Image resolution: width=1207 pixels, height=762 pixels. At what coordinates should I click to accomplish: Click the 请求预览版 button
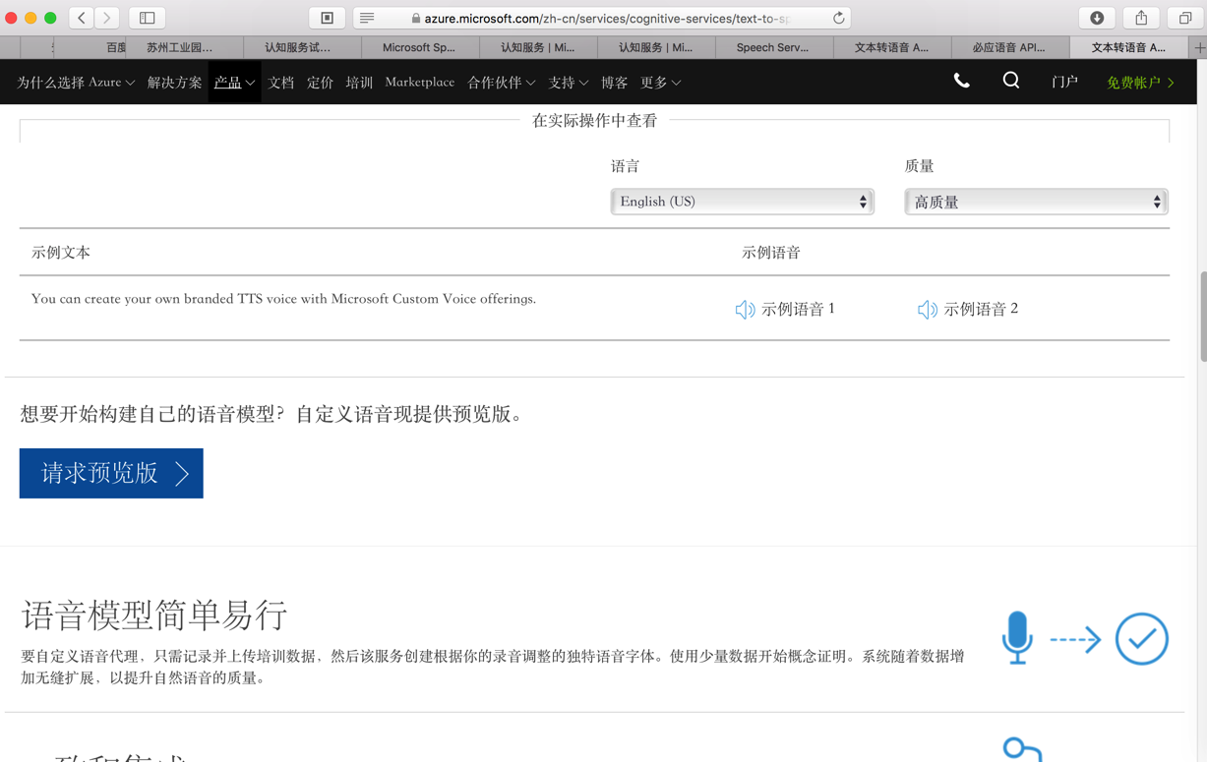[111, 473]
